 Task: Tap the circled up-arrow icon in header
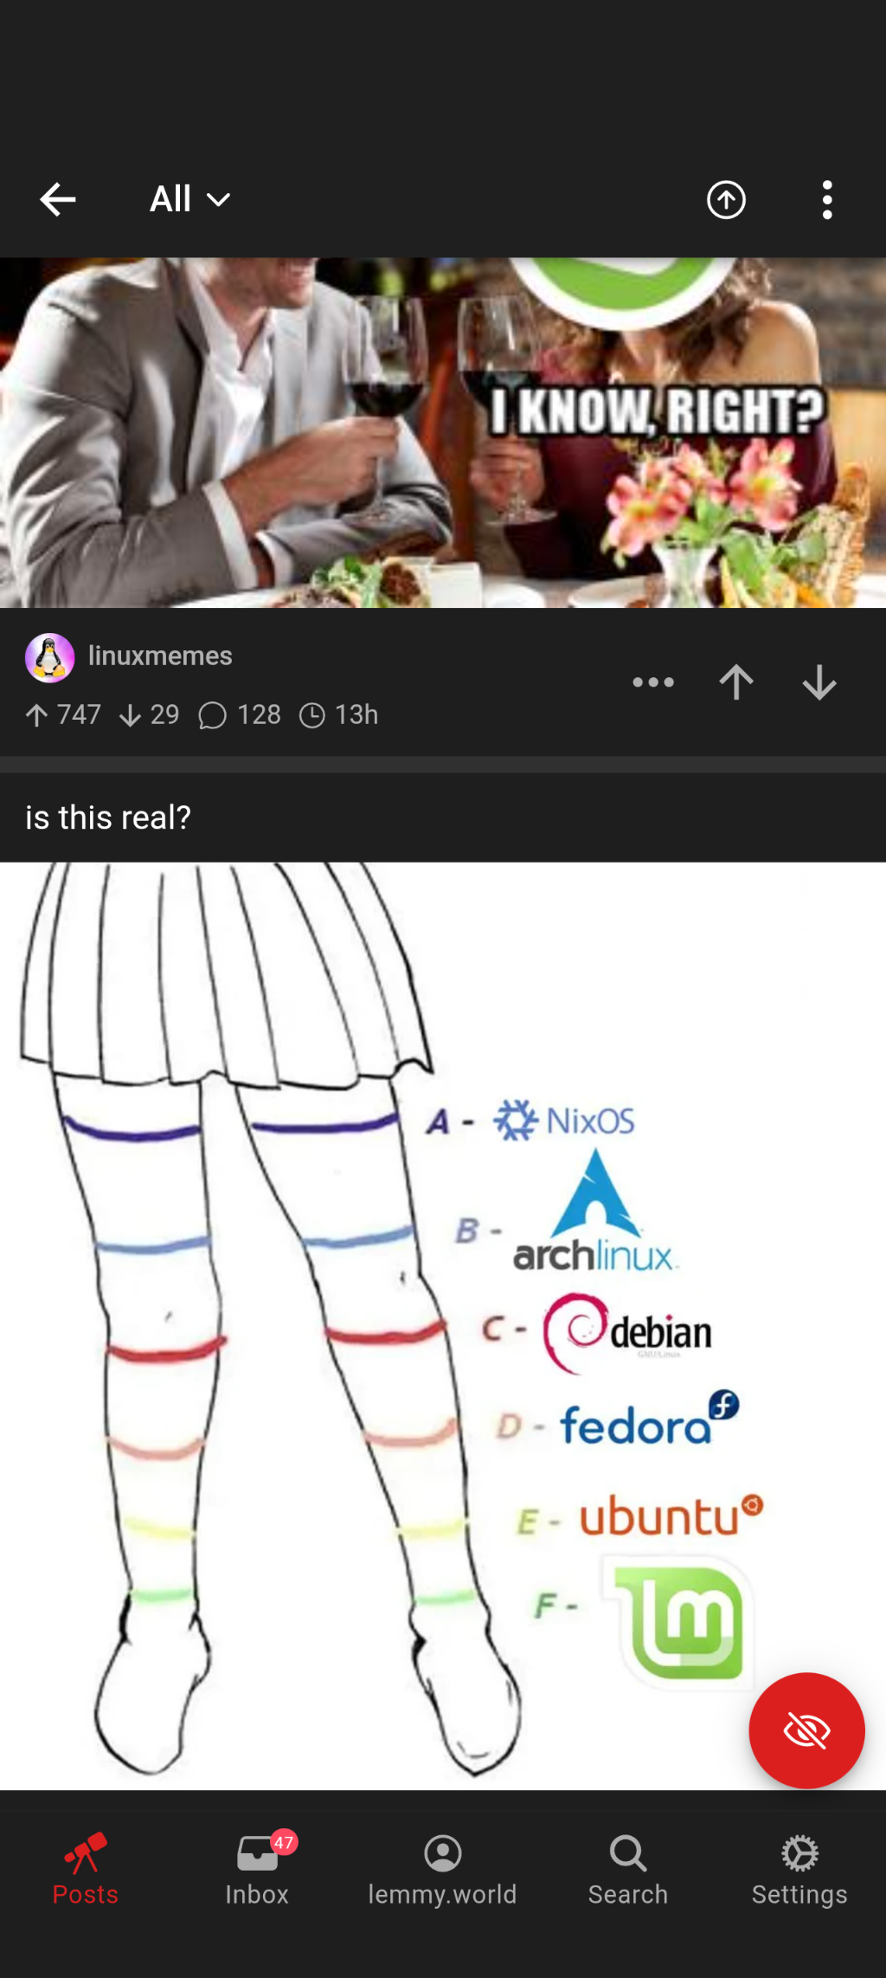pos(726,200)
